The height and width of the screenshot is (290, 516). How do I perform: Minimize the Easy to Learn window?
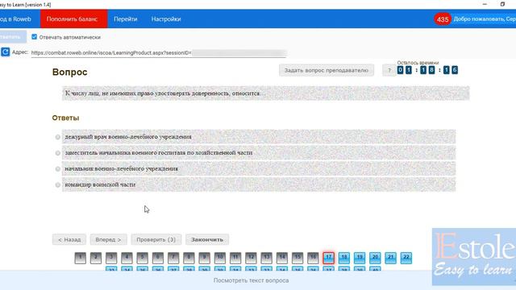point(485,4)
